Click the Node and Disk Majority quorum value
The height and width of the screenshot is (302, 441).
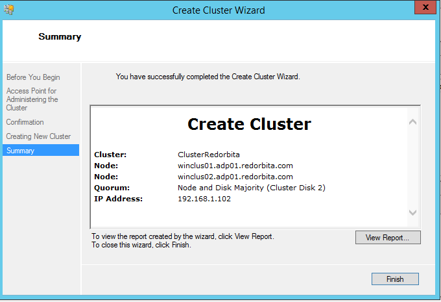click(x=251, y=188)
